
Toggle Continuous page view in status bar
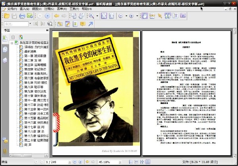(x=136, y=162)
